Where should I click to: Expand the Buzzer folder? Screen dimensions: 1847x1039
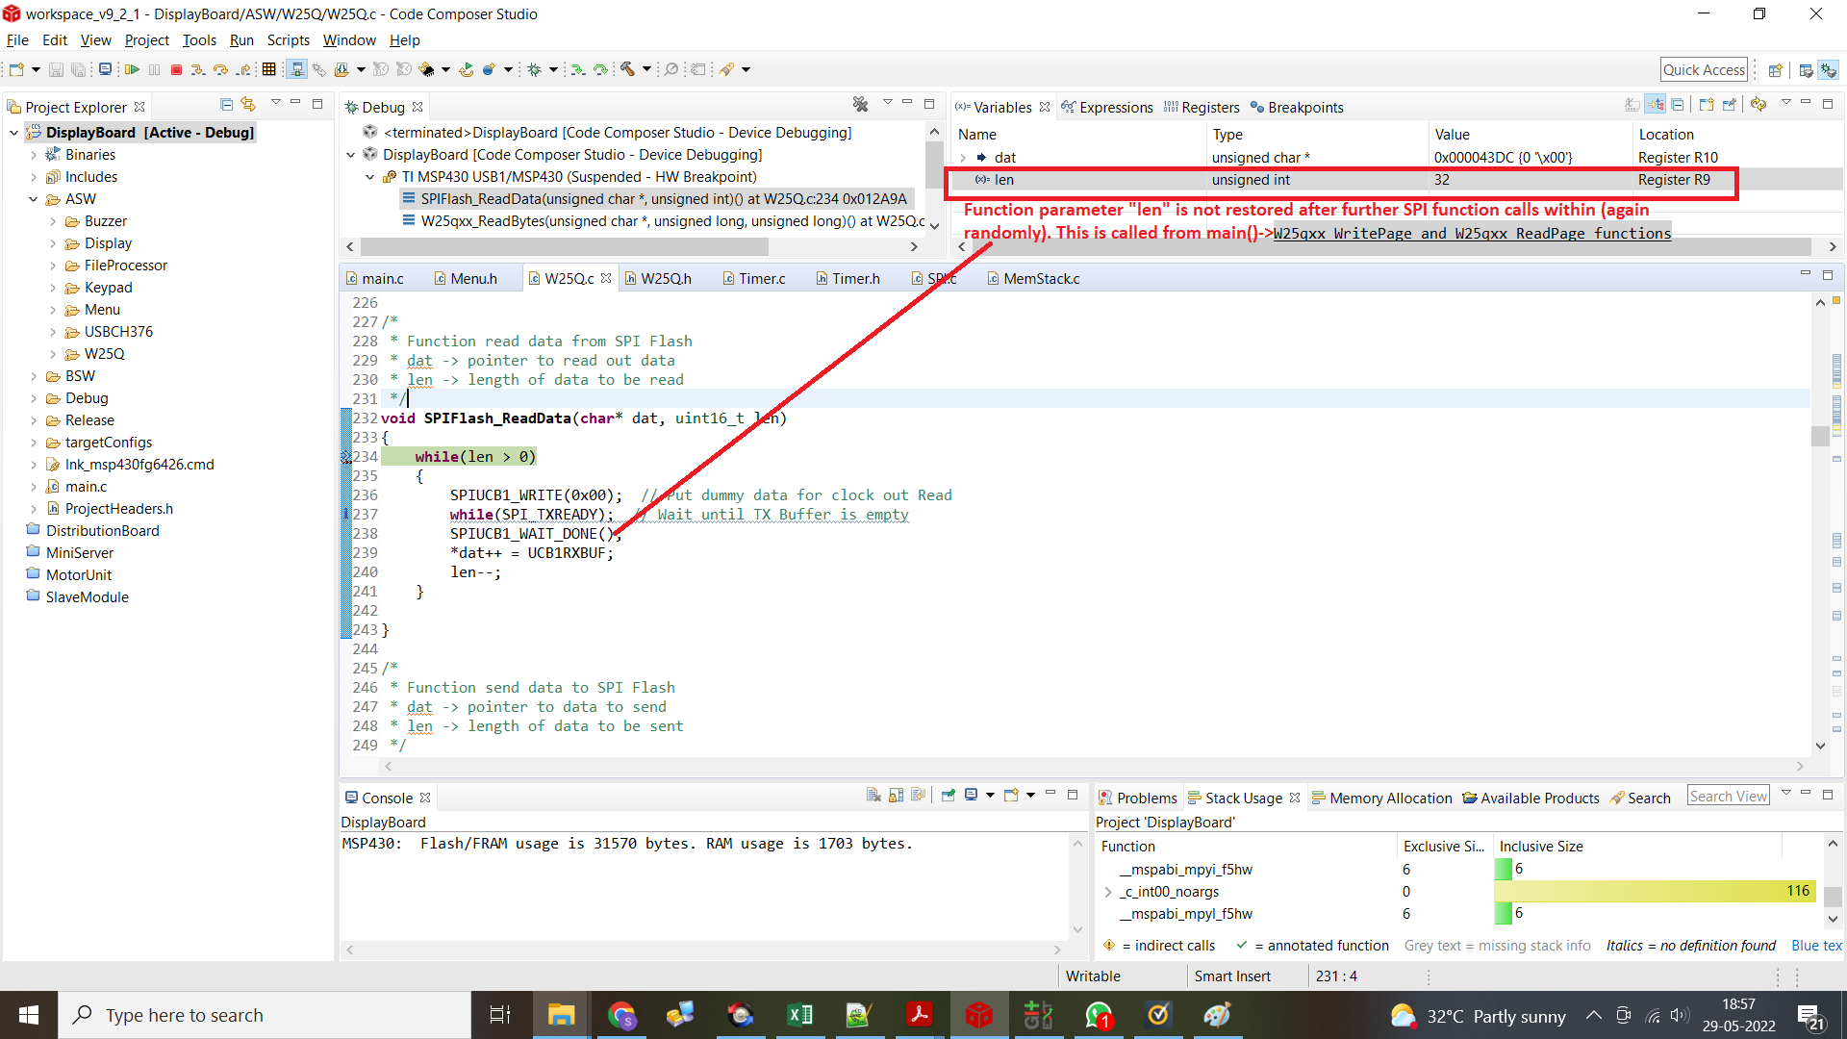coord(53,221)
